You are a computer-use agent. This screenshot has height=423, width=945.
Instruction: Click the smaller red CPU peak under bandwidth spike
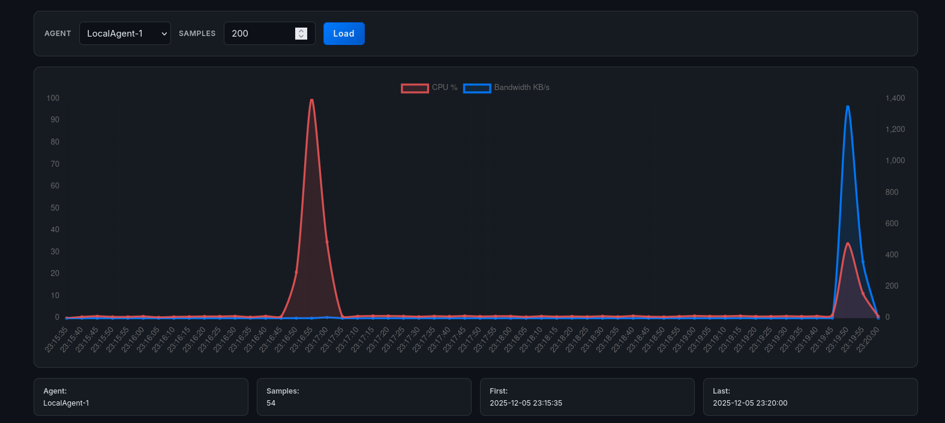[847, 244]
